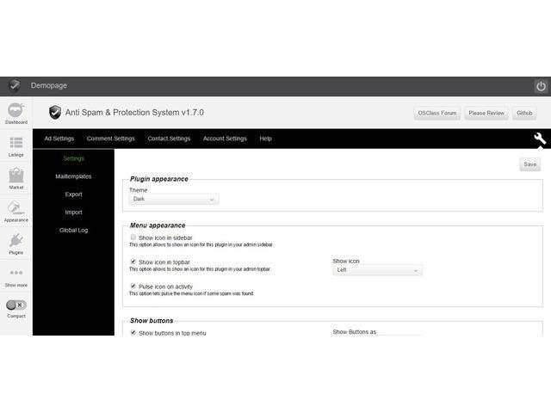
Task: Open the Show icon dropdown set to Left
Action: [377, 270]
